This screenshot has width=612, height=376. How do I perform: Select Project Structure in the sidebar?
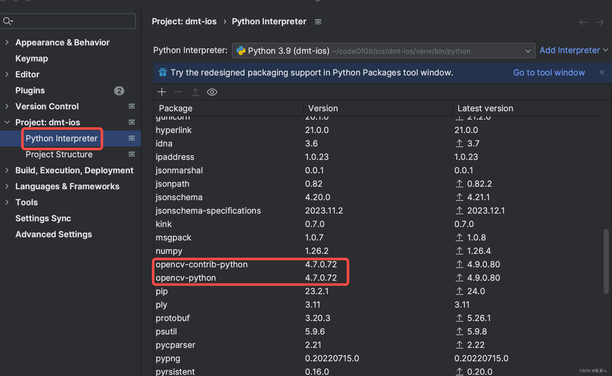click(x=59, y=154)
